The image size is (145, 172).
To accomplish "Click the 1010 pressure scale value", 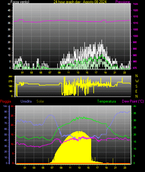I will pos(135,23).
